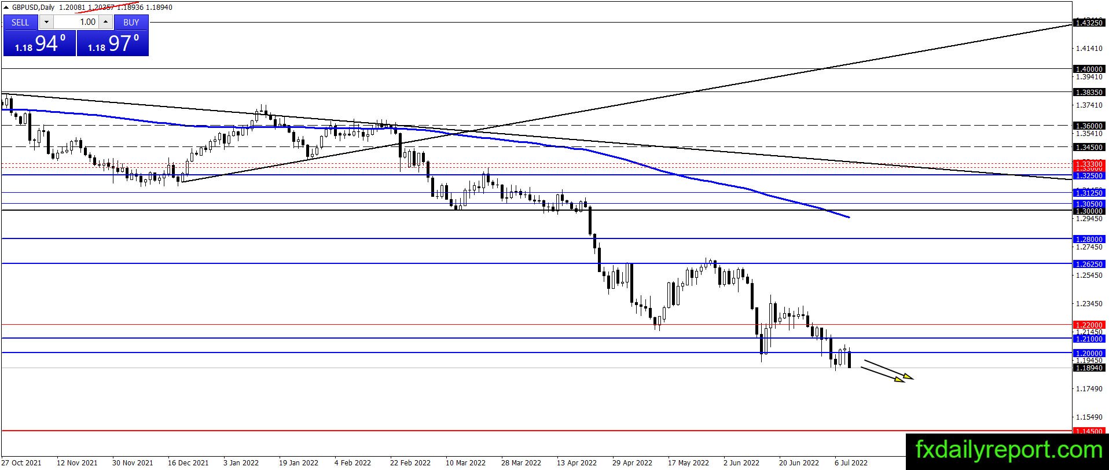Select the buy price 1.18 97 tile

point(113,43)
